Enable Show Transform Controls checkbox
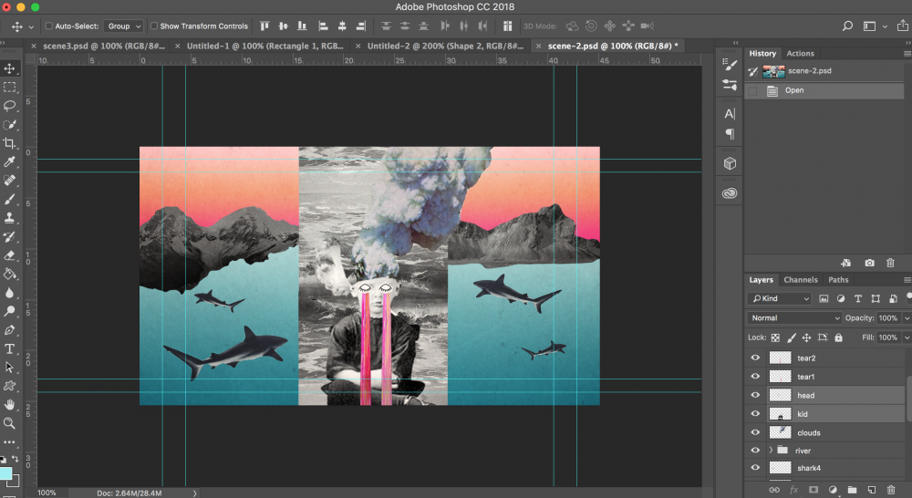 pyautogui.click(x=154, y=26)
